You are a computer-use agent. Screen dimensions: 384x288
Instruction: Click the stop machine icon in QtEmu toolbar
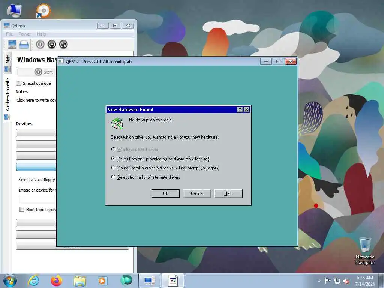[52, 44]
